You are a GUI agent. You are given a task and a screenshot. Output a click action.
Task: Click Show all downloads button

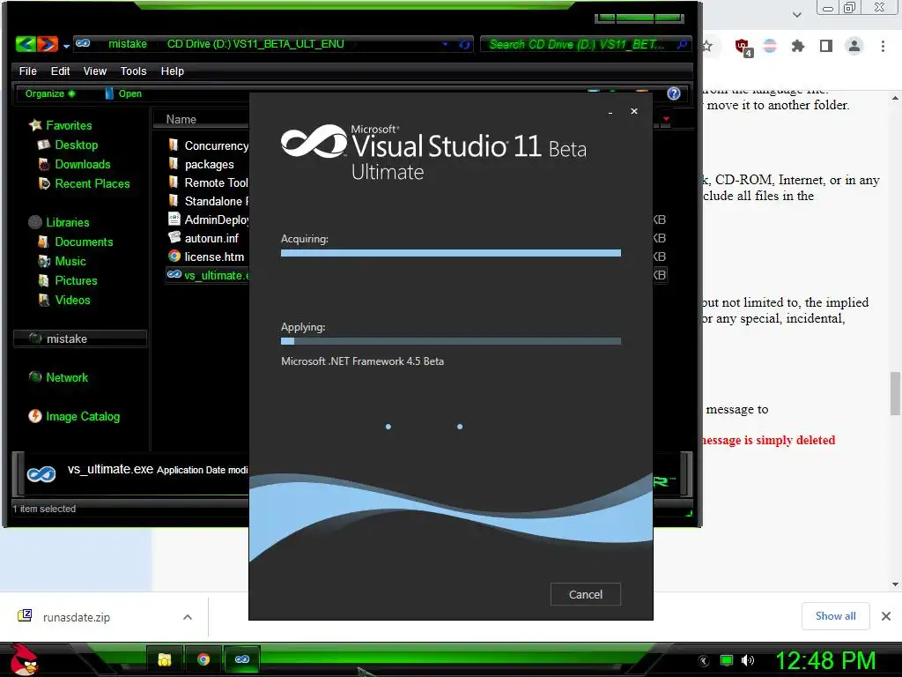[835, 616]
